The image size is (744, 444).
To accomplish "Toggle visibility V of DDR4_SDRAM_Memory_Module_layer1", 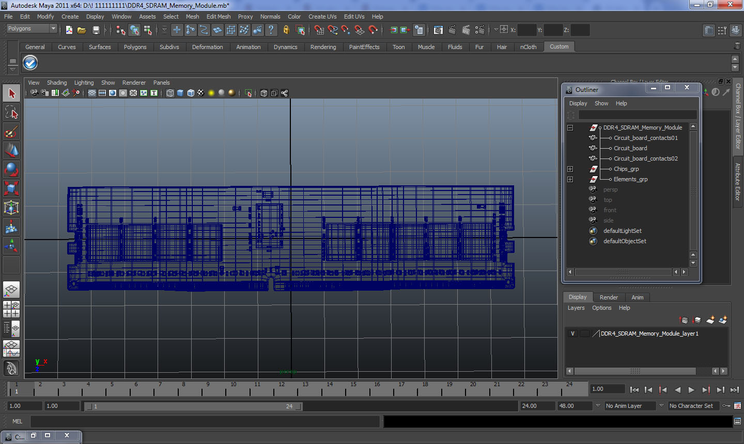I will pos(572,334).
